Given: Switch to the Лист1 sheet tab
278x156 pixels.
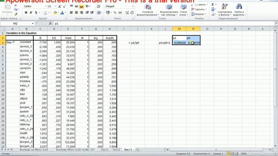Looking at the screenshot, I should coord(105,149).
